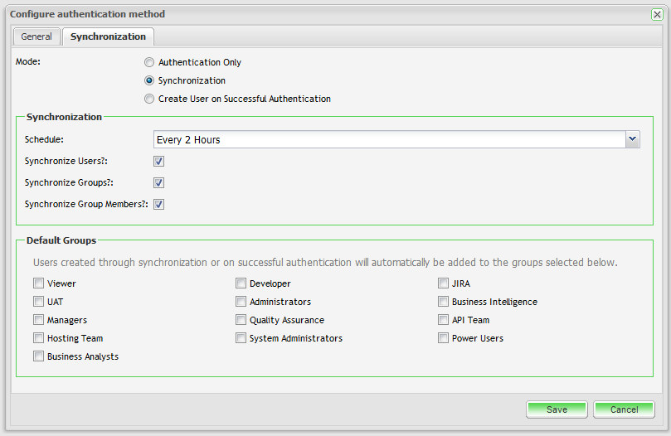This screenshot has height=436, width=671.
Task: Choose the Synchronization mode radio button
Action: (149, 80)
